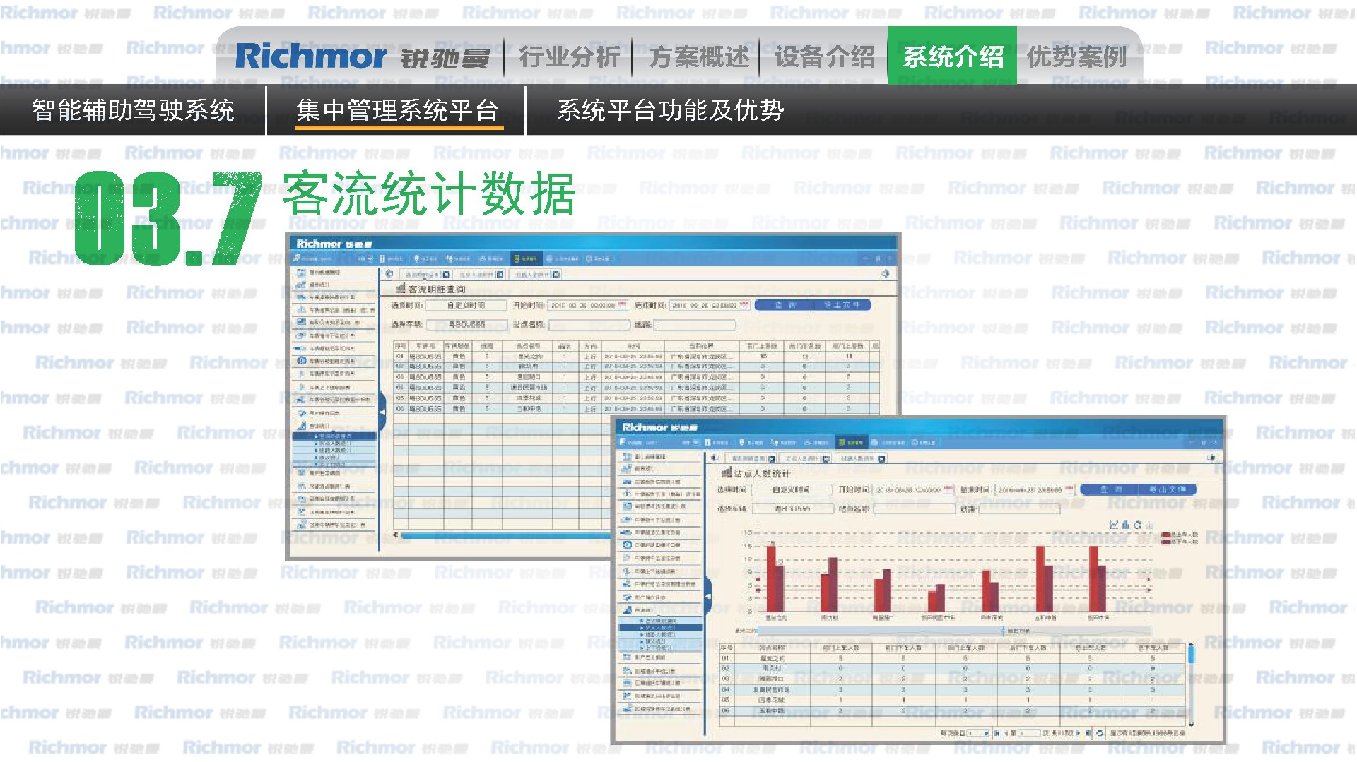Open 系统平台功能及优势 sub-tab
Image resolution: width=1357 pixels, height=762 pixels.
click(x=671, y=110)
